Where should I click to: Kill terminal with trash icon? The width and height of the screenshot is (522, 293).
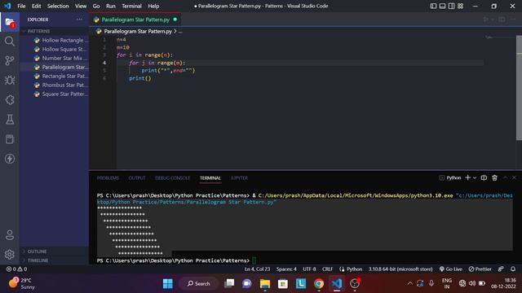pyautogui.click(x=495, y=177)
